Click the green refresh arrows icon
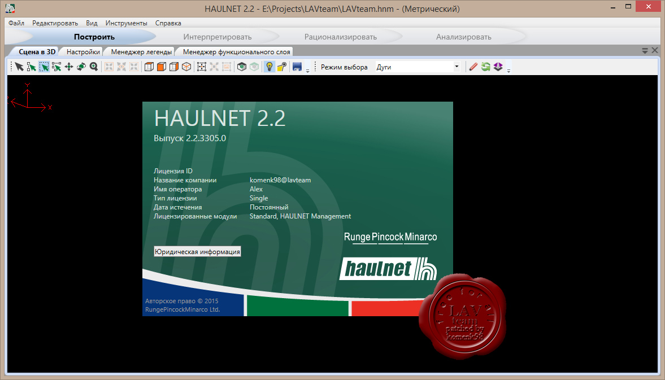The height and width of the screenshot is (380, 665). click(x=485, y=67)
